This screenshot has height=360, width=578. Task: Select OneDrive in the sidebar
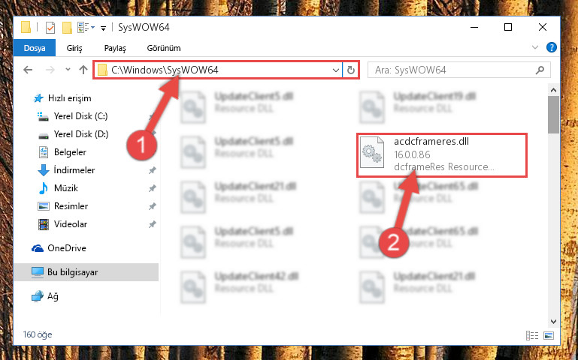(66, 247)
